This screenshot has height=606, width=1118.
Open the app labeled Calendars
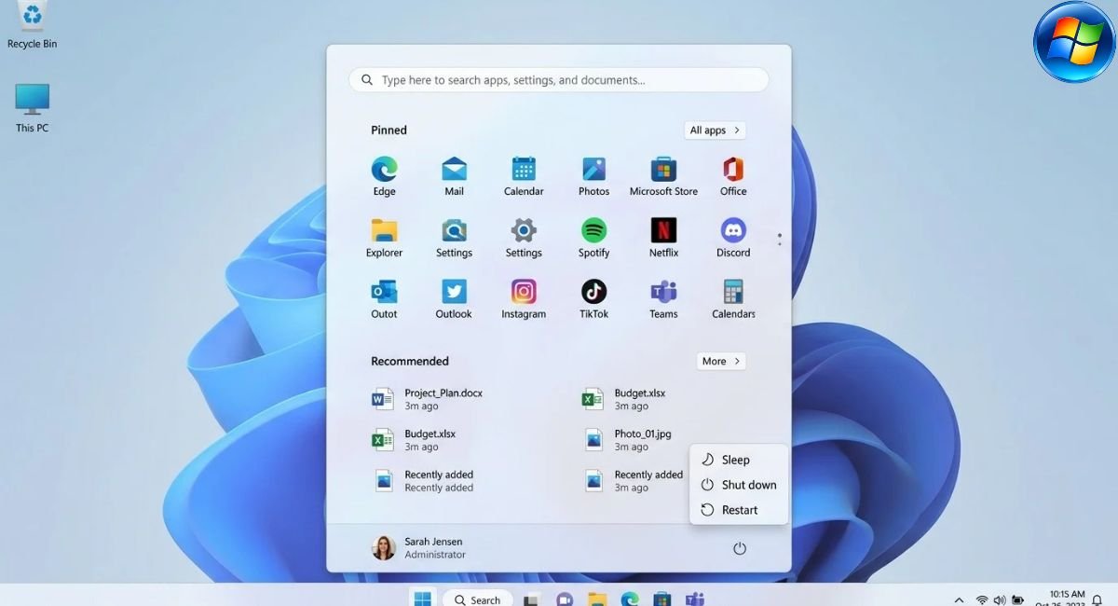[733, 299]
